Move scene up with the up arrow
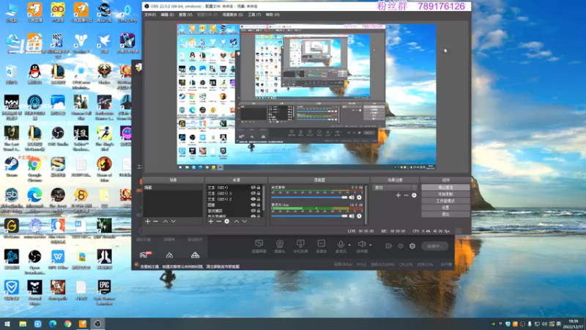 (166, 221)
